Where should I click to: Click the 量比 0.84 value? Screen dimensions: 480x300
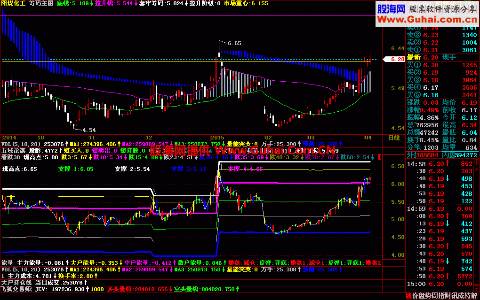pyautogui.click(x=470, y=140)
